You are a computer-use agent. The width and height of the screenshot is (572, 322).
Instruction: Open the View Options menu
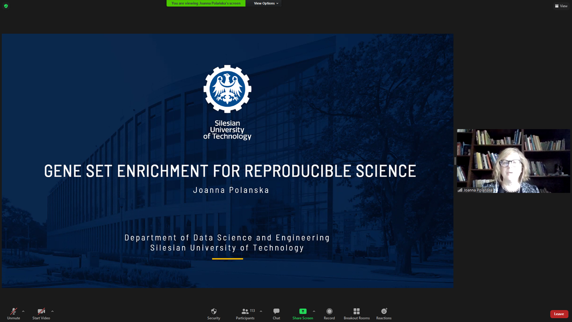coord(266,3)
